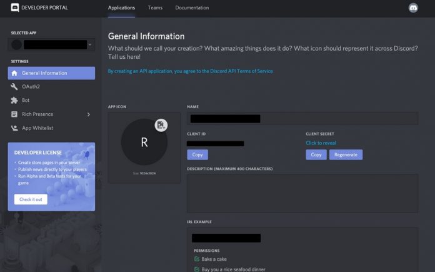Open the user avatar at top right
Image resolution: width=435 pixels, height=272 pixels.
(x=413, y=8)
